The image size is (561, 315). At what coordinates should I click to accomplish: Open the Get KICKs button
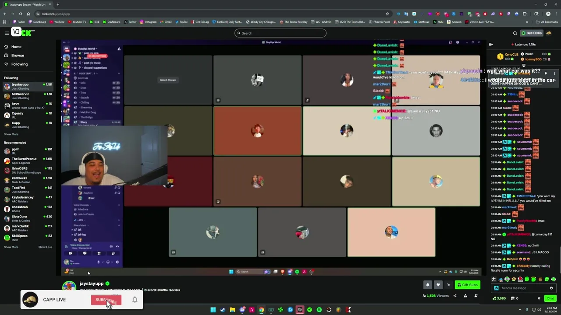[532, 33]
